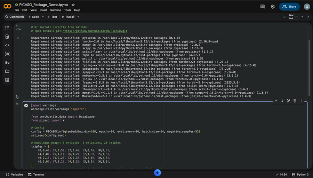
Task: Expand the runtime connection dropdown arrow
Action: 302,17
